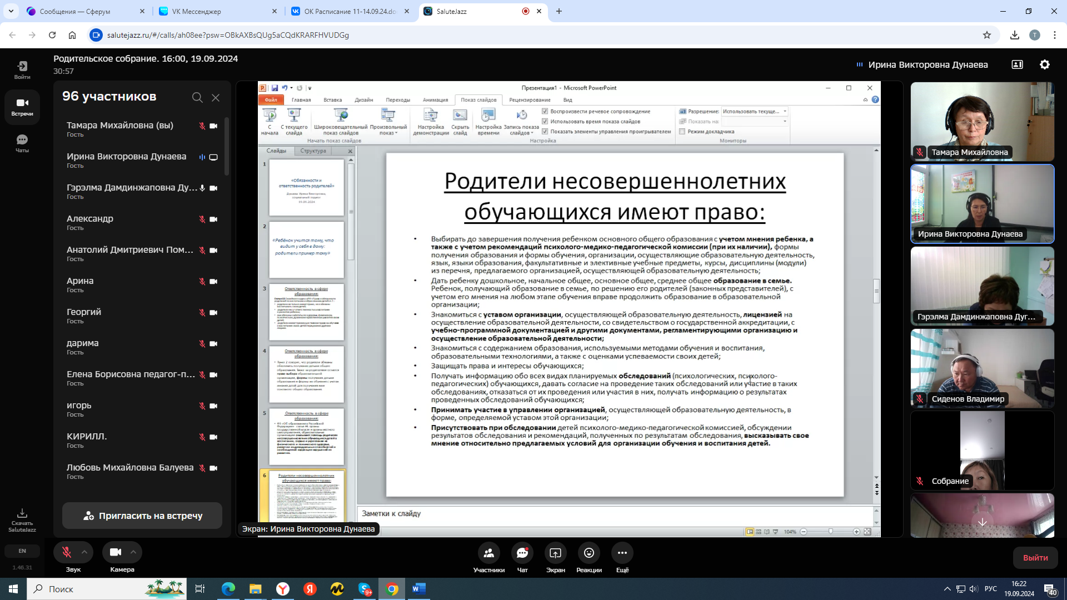Change the video layout view icon

pyautogui.click(x=1017, y=64)
